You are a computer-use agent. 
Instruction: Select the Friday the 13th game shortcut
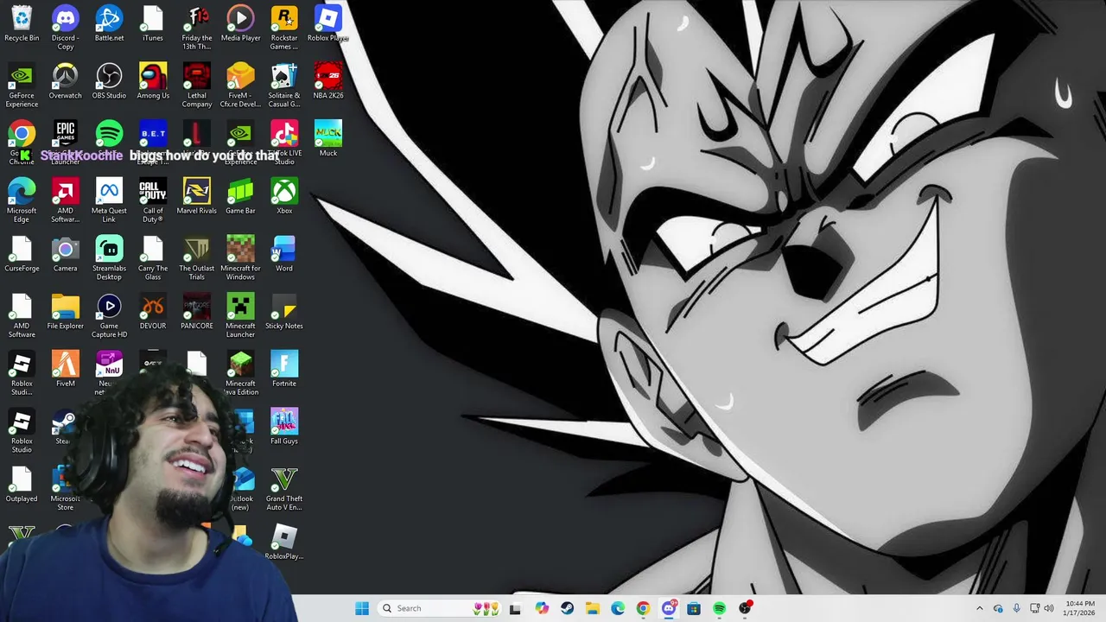[x=197, y=29]
